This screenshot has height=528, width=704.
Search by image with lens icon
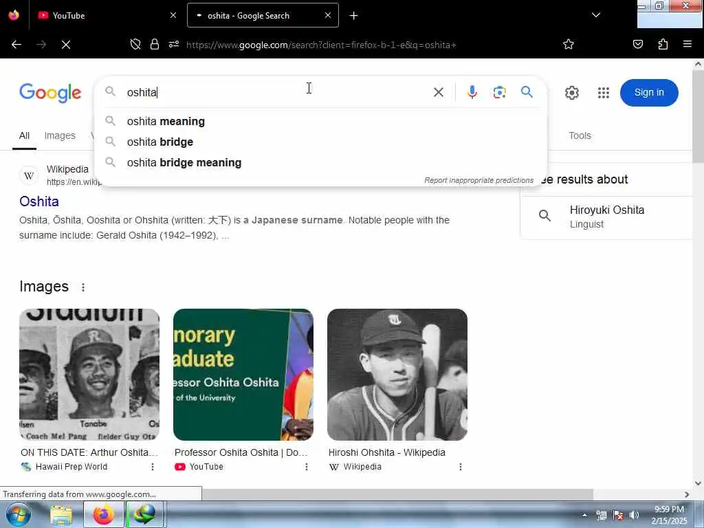(499, 93)
